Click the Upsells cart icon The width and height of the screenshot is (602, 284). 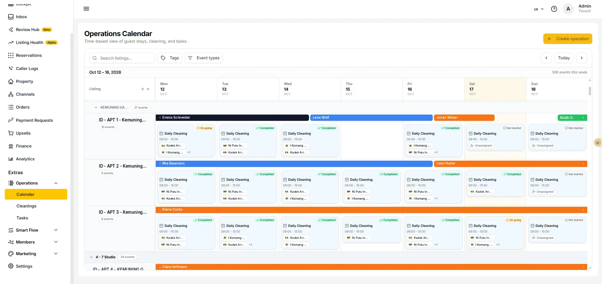(x=11, y=133)
